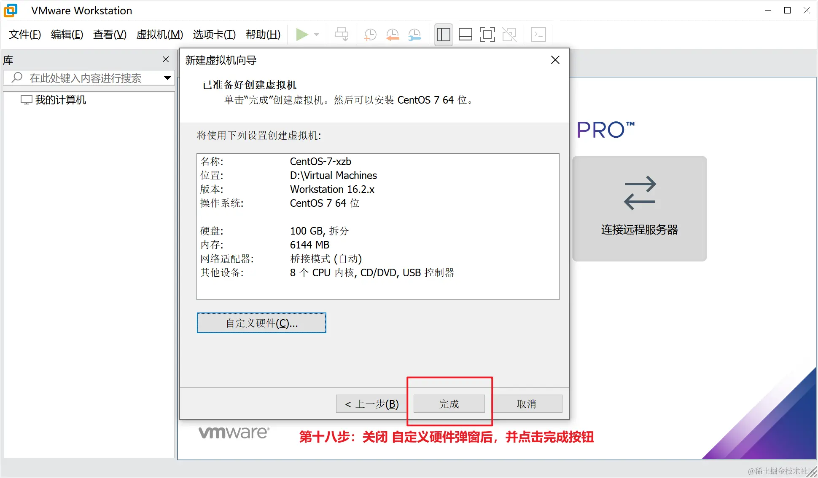Click the 100 GB, 拆分 disk value

pyautogui.click(x=320, y=231)
